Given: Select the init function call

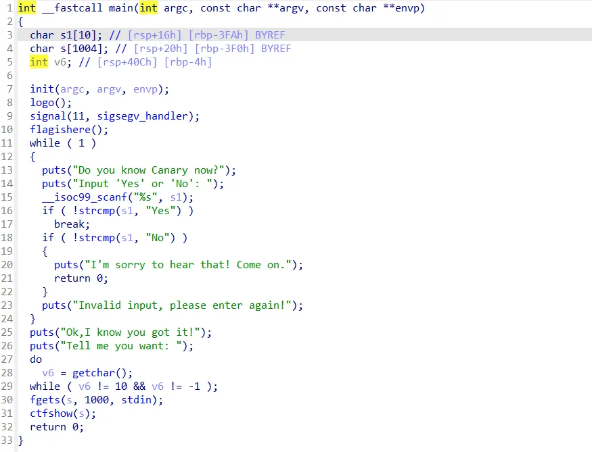Looking at the screenshot, I should click(x=42, y=89).
